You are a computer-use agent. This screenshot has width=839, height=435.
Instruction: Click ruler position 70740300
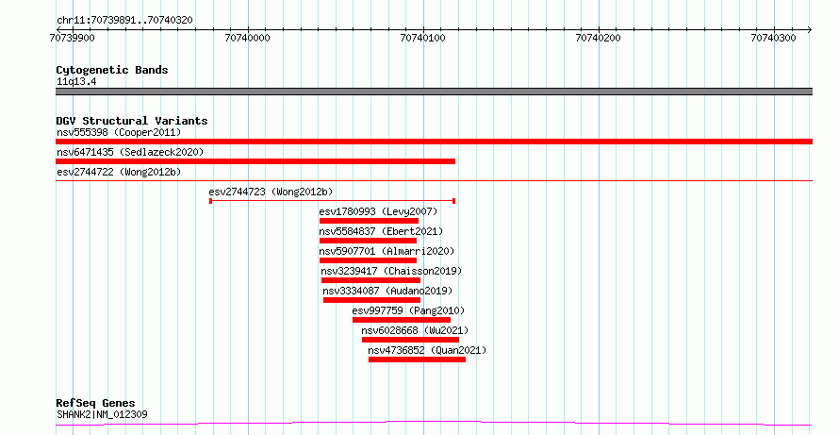point(774,38)
